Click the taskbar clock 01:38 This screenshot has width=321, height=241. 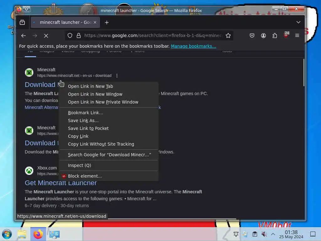click(291, 234)
